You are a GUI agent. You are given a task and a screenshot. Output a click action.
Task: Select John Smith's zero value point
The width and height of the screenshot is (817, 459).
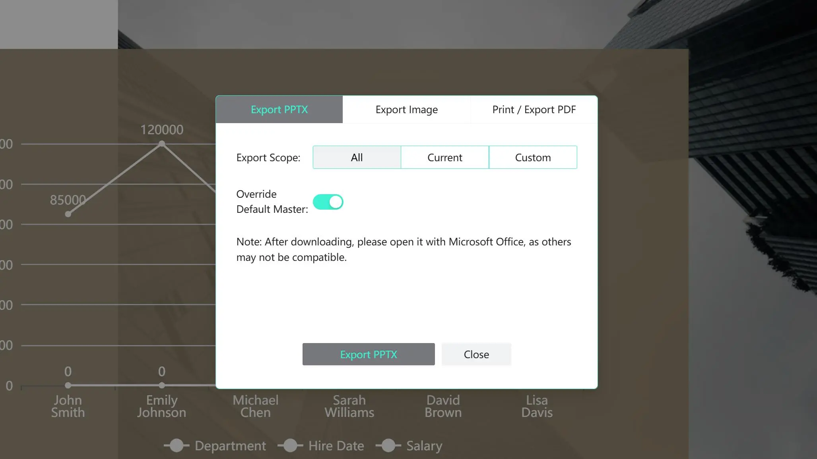tap(68, 385)
